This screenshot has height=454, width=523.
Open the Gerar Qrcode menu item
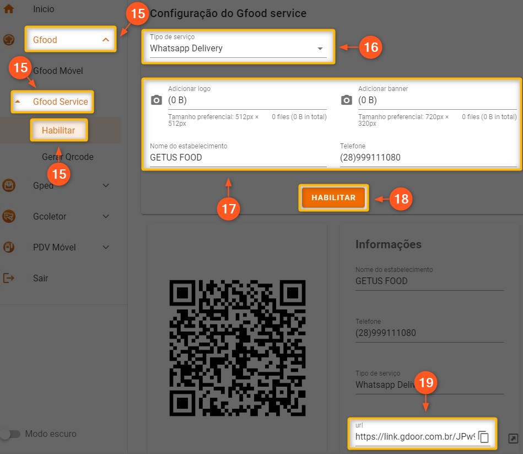click(68, 157)
